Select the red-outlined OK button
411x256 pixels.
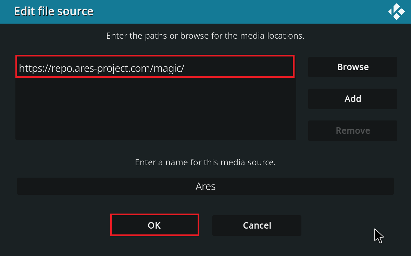click(x=154, y=225)
